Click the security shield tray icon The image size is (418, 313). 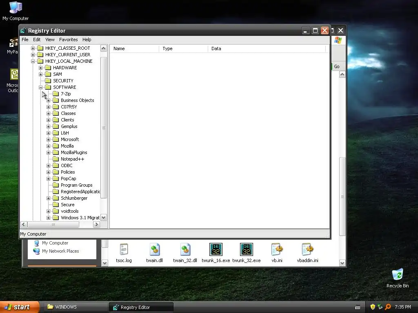[x=372, y=307]
